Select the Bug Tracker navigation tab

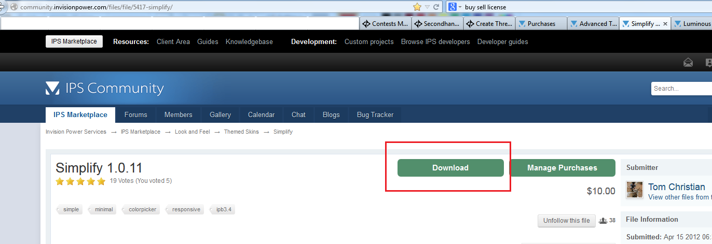(x=375, y=115)
